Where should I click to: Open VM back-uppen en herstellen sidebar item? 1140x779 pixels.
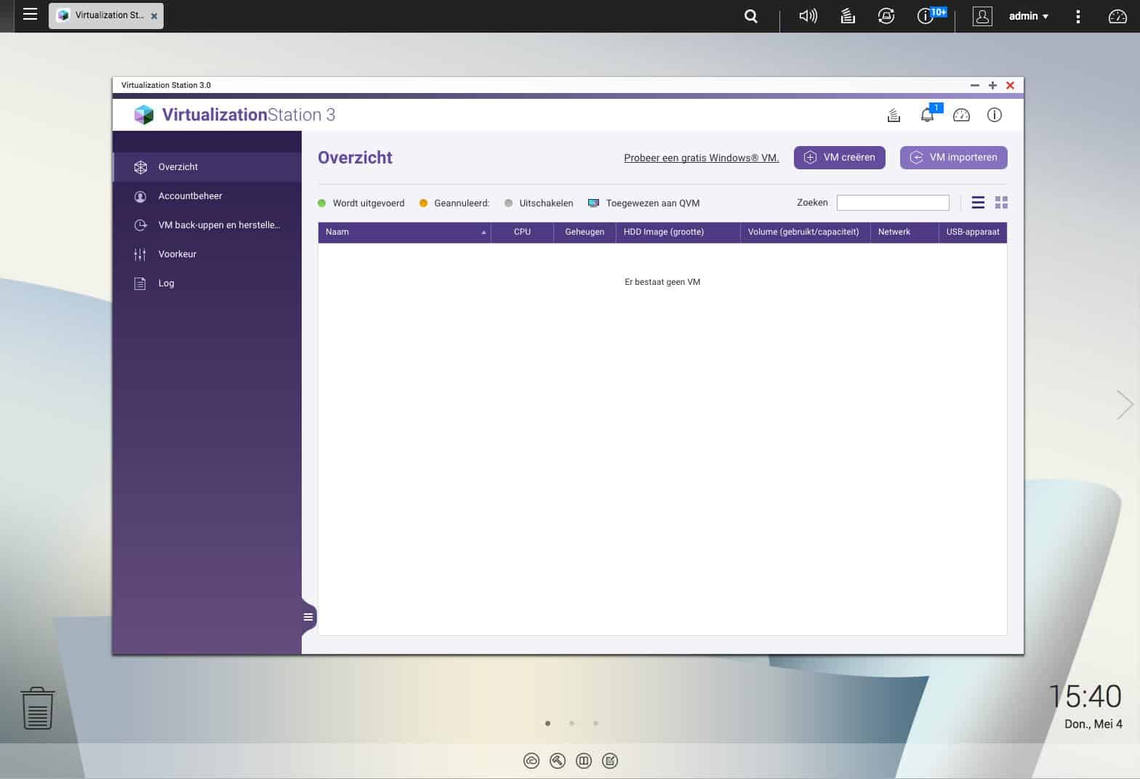[x=207, y=225]
